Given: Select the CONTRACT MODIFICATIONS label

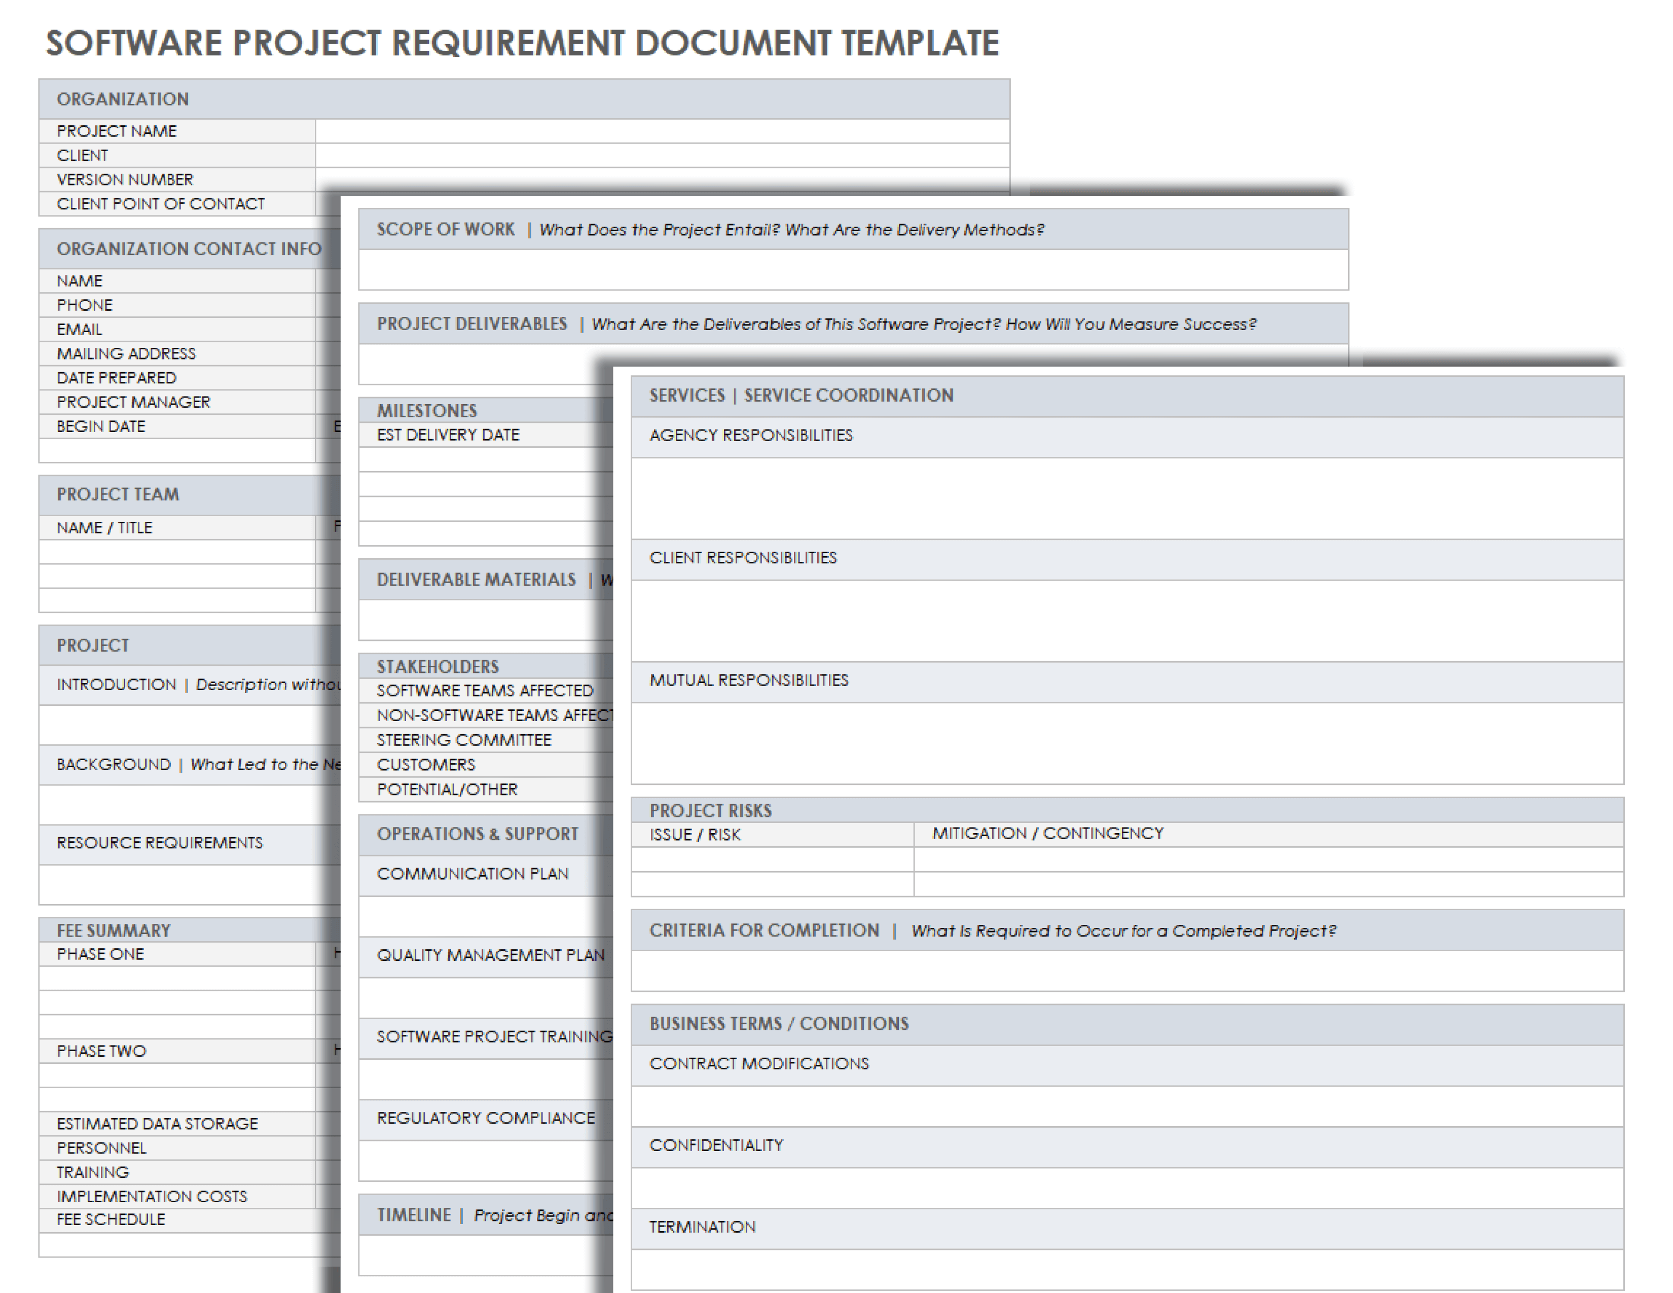Looking at the screenshot, I should click(758, 1064).
